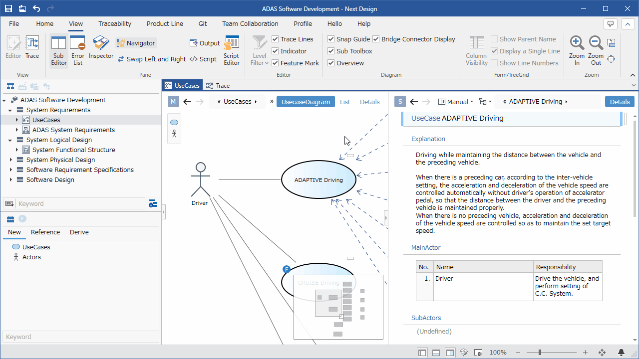Toggle the Trace Lines checkbox

275,39
